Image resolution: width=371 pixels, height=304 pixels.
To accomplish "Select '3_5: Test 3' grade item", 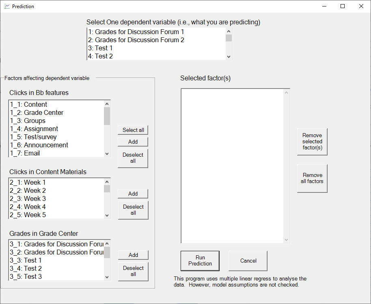I will 56,276.
